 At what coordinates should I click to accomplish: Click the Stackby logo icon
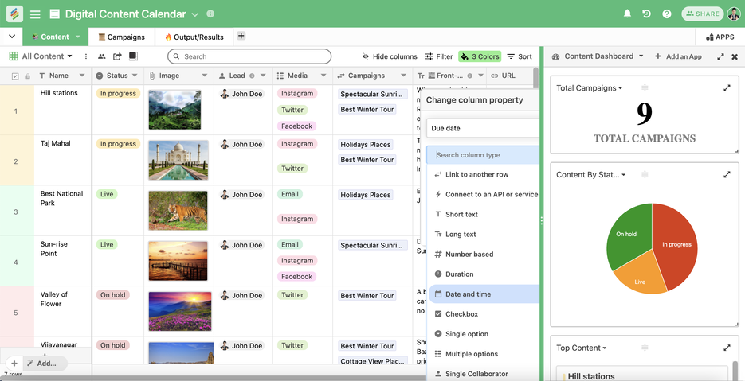(14, 14)
